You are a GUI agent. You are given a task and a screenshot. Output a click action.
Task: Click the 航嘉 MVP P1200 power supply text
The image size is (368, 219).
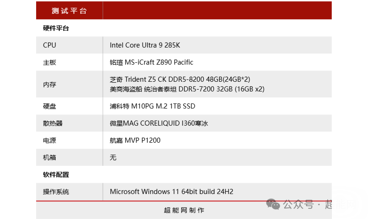tap(135, 140)
